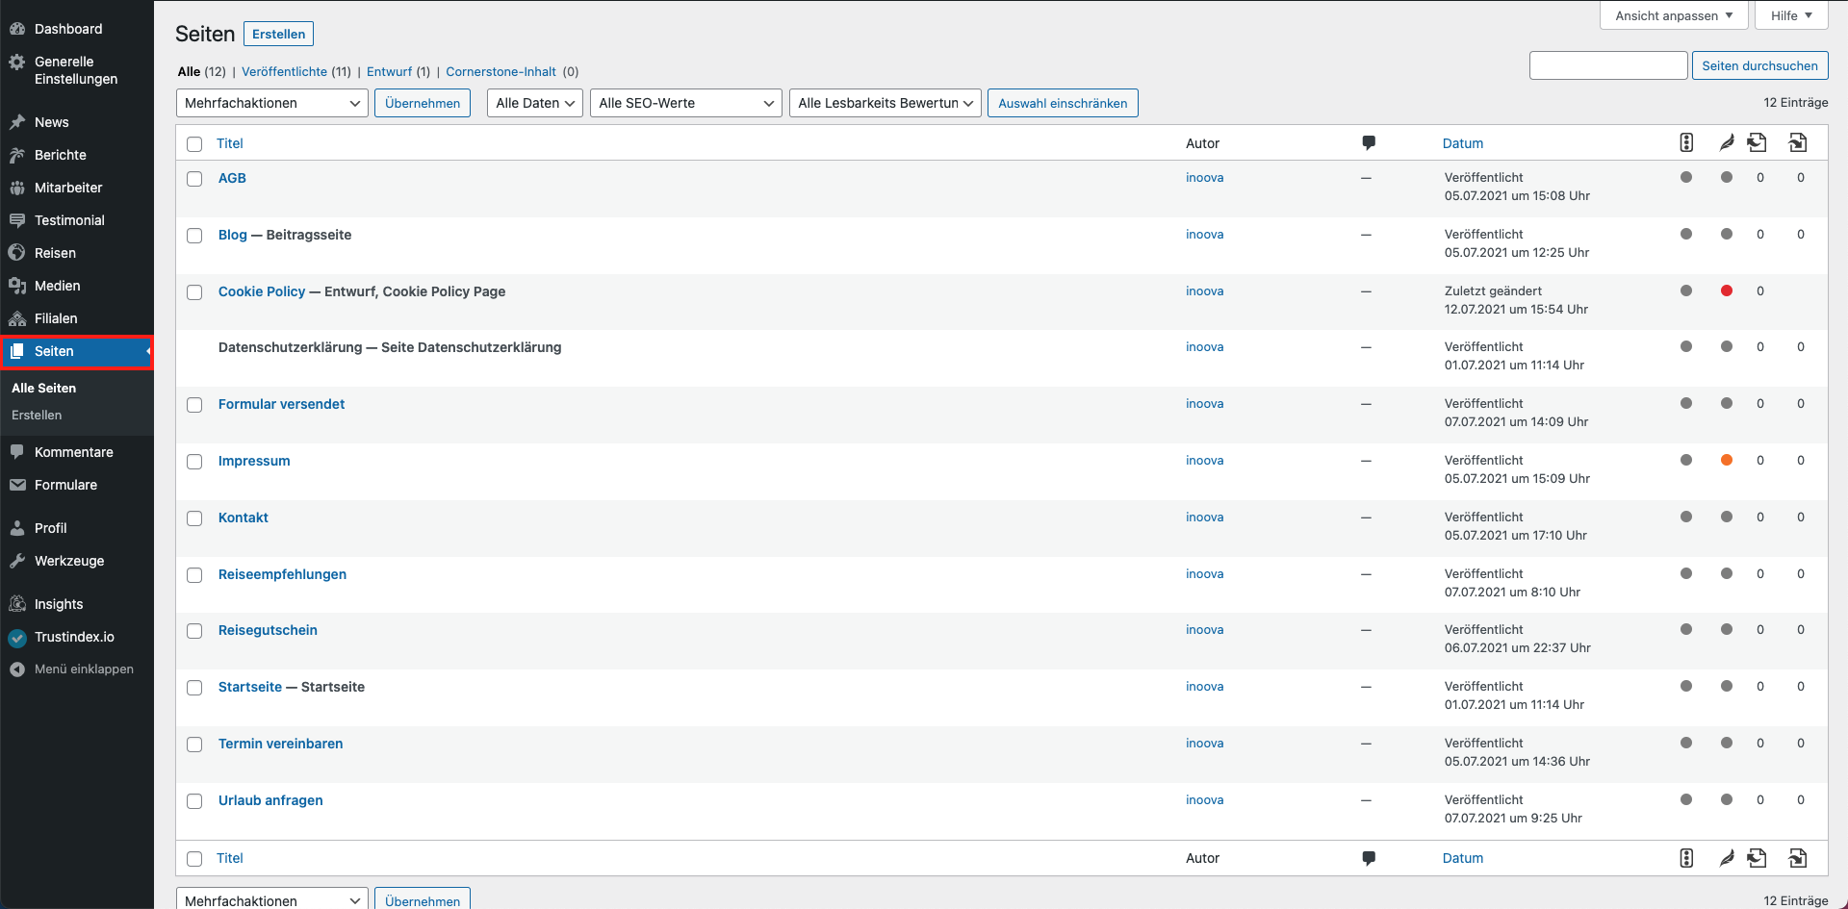Open the top Mehrfachaktionen dropdown

point(271,103)
